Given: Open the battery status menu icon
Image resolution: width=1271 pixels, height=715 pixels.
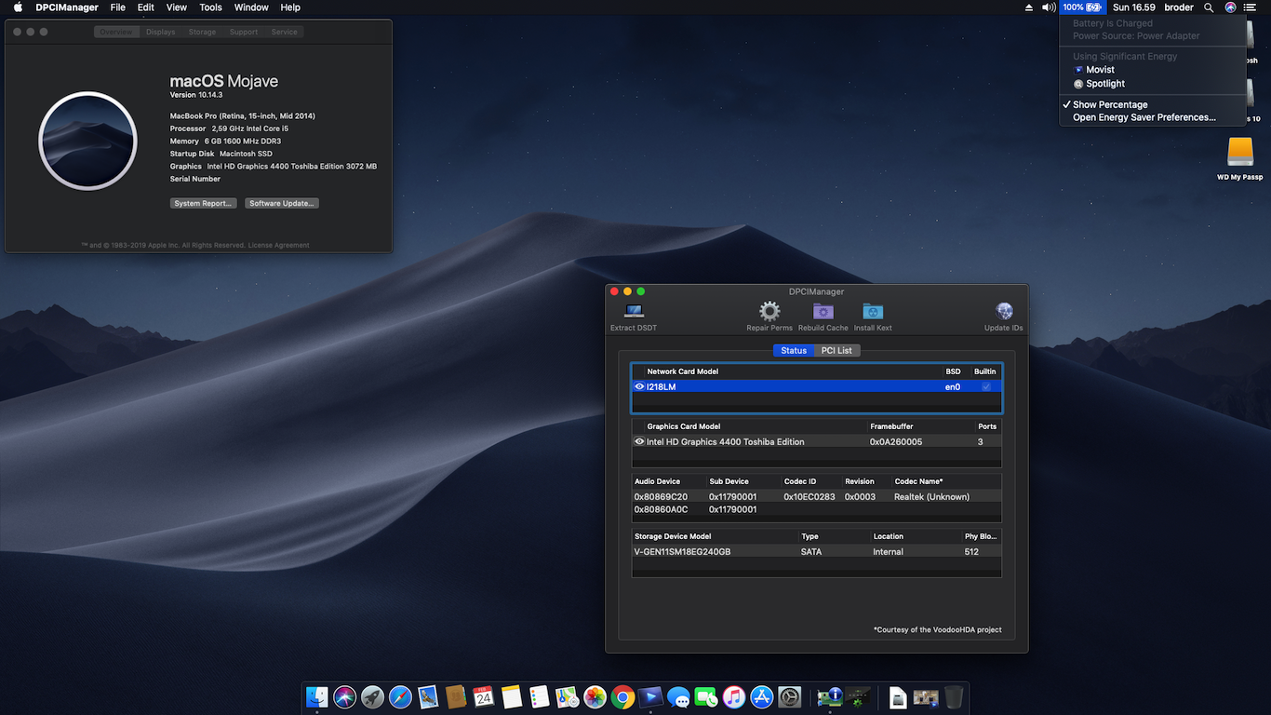Looking at the screenshot, I should 1082,7.
